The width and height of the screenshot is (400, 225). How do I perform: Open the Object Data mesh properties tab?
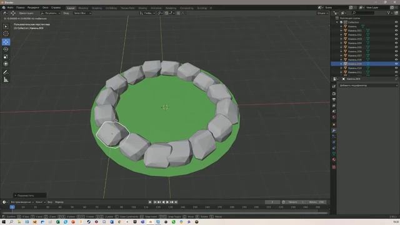(x=334, y=154)
